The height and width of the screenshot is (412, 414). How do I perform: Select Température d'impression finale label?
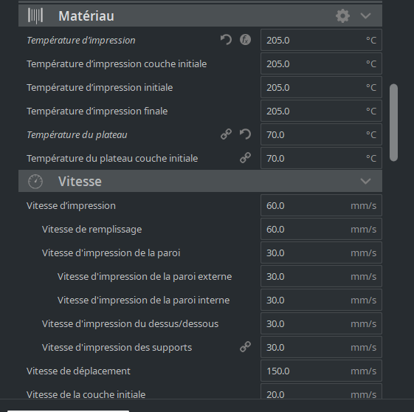pyautogui.click(x=97, y=111)
